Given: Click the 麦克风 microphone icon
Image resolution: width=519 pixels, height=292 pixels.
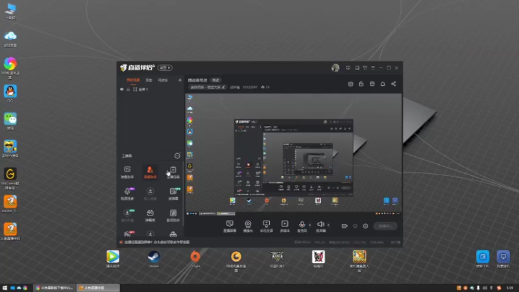Looking at the screenshot, I should tap(302, 225).
